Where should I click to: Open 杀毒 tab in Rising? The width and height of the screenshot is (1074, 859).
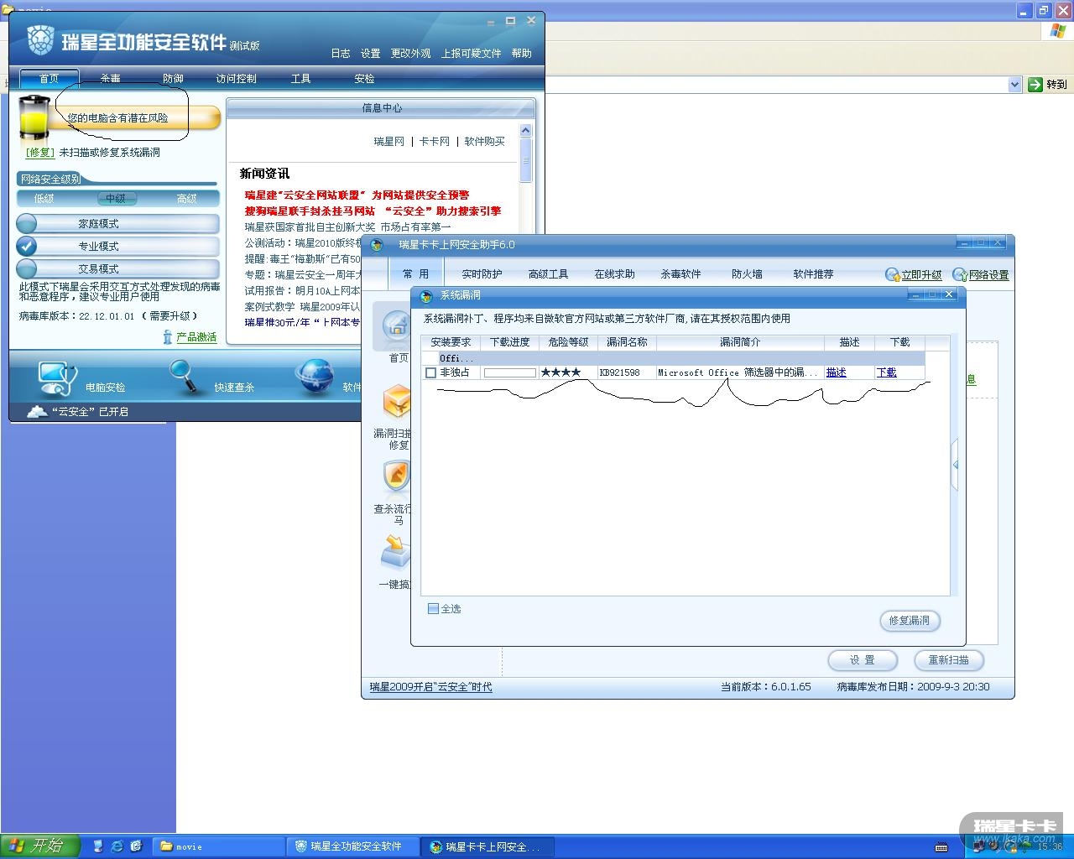[x=110, y=79]
